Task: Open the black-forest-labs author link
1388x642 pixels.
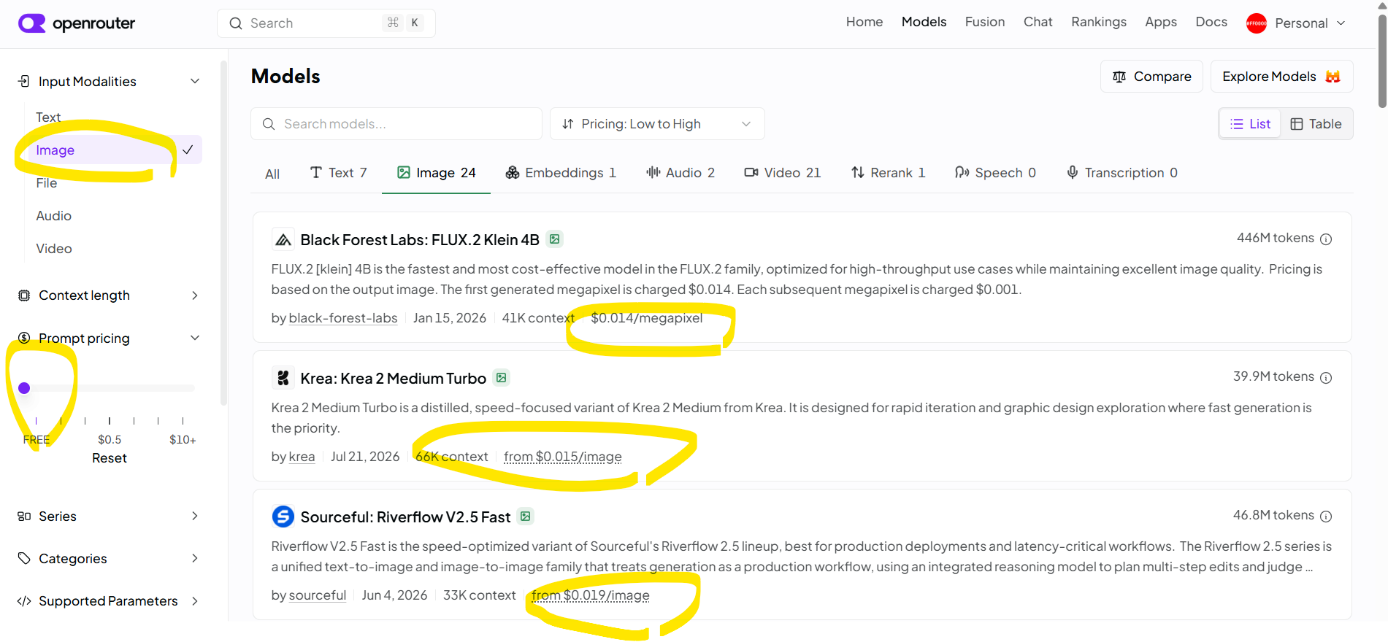Action: click(x=343, y=318)
